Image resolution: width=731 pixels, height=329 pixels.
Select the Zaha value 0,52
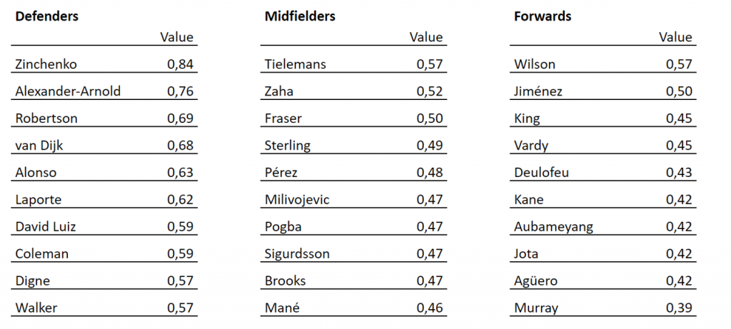(x=430, y=91)
